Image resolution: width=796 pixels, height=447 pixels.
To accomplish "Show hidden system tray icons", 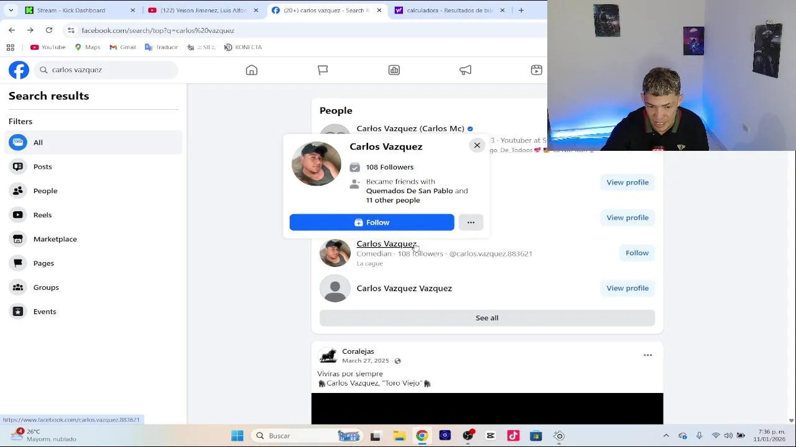I will pos(666,436).
